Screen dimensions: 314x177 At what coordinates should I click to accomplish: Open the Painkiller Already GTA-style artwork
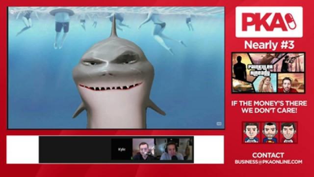(268, 73)
